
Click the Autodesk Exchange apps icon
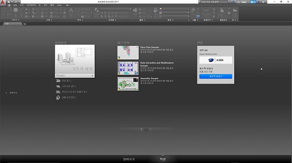point(258,2)
